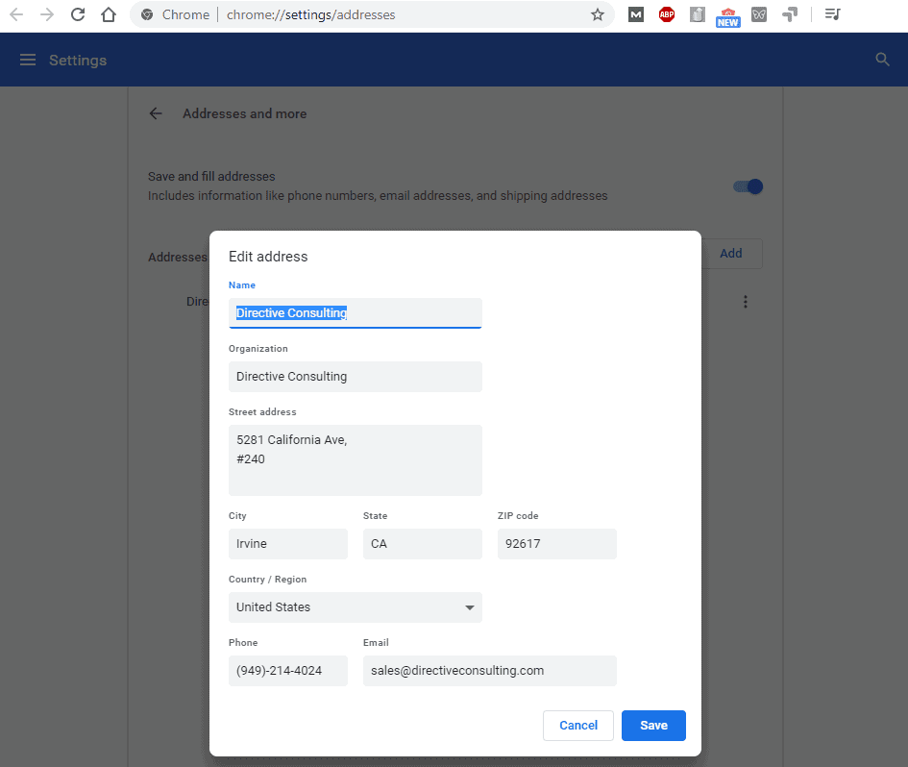Click the Name input field
Image resolution: width=908 pixels, height=767 pixels.
coord(355,312)
